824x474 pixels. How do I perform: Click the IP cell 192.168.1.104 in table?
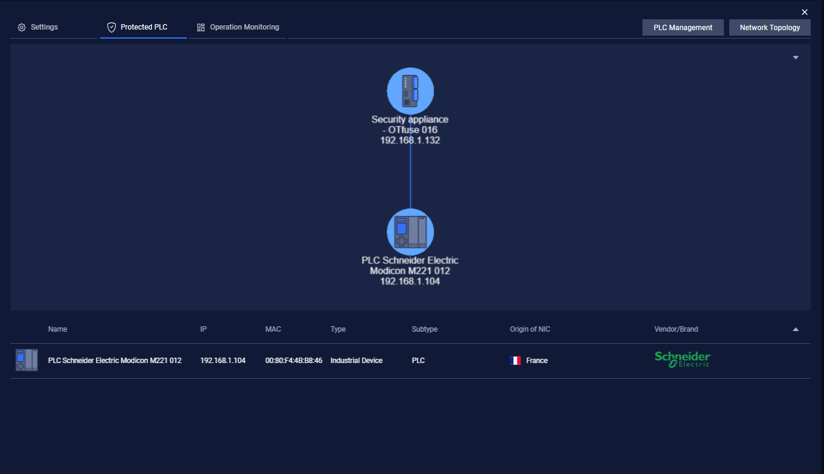223,361
